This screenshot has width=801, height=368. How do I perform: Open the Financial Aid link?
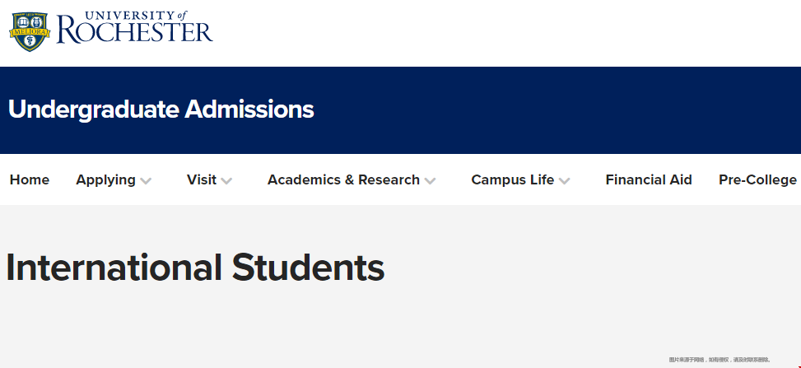click(x=649, y=180)
